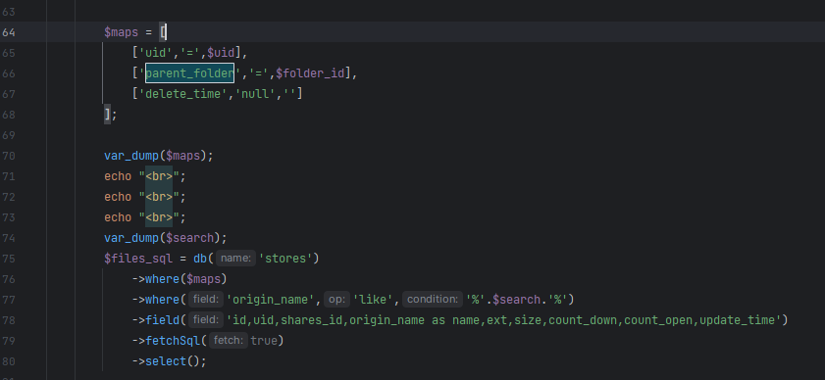Click the fetchSql method name

tap(173, 341)
